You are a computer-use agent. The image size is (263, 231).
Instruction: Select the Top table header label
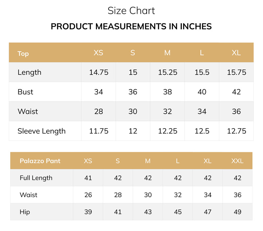(x=23, y=54)
